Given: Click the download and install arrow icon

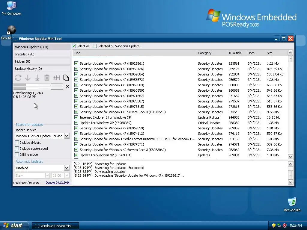Looking at the screenshot, I should pyautogui.click(x=37, y=78).
